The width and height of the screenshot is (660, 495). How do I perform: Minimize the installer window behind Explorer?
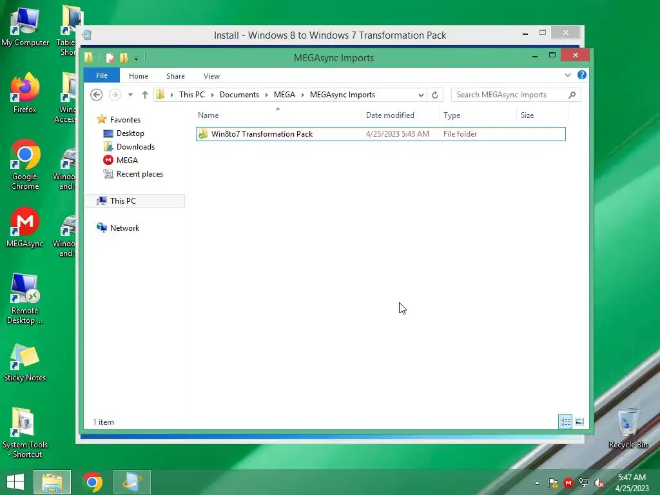click(x=525, y=34)
